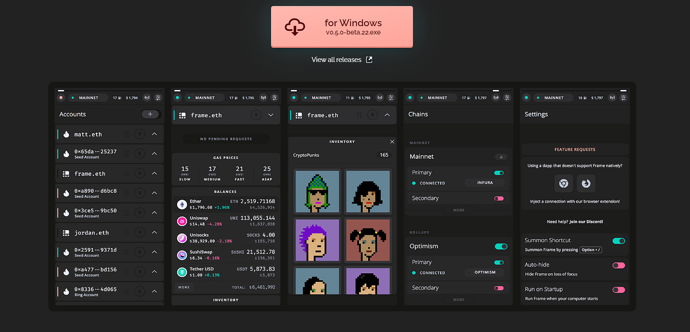Click the Ether token icon in Balances
The image size is (690, 332).
point(182,204)
